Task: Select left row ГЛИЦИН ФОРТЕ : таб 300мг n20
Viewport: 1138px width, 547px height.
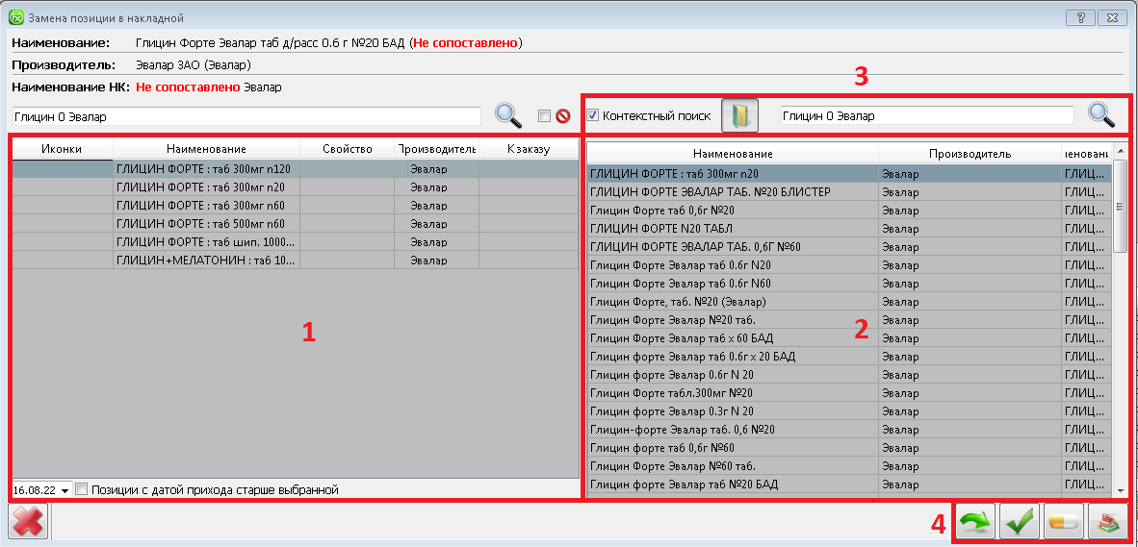Action: [x=295, y=187]
